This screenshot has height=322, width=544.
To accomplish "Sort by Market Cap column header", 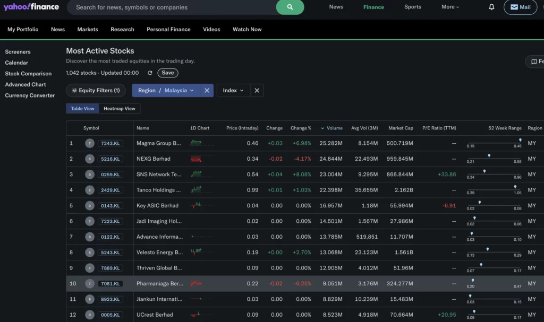I will (x=401, y=128).
